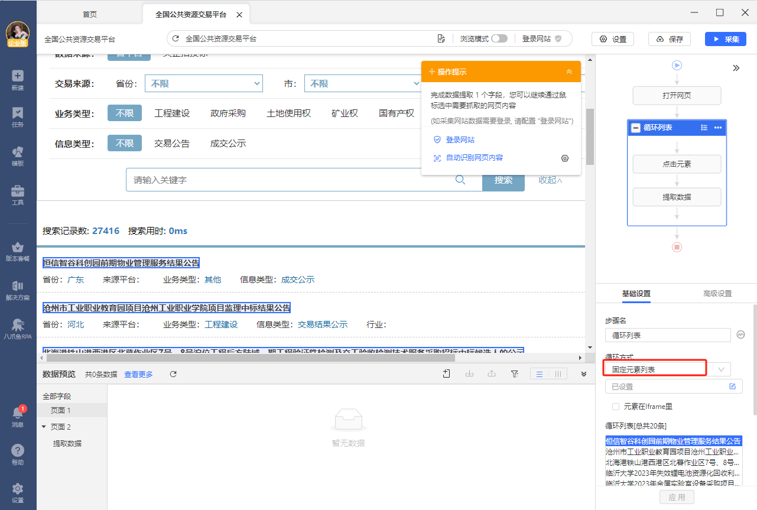Click the 保存 button

[670, 39]
